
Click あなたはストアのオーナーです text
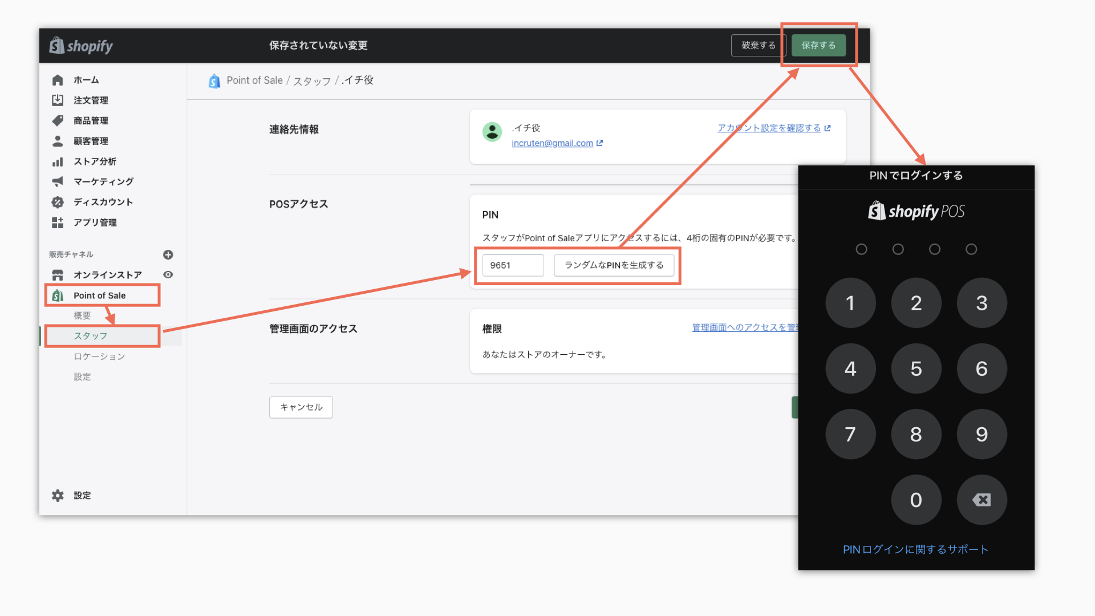tap(545, 354)
